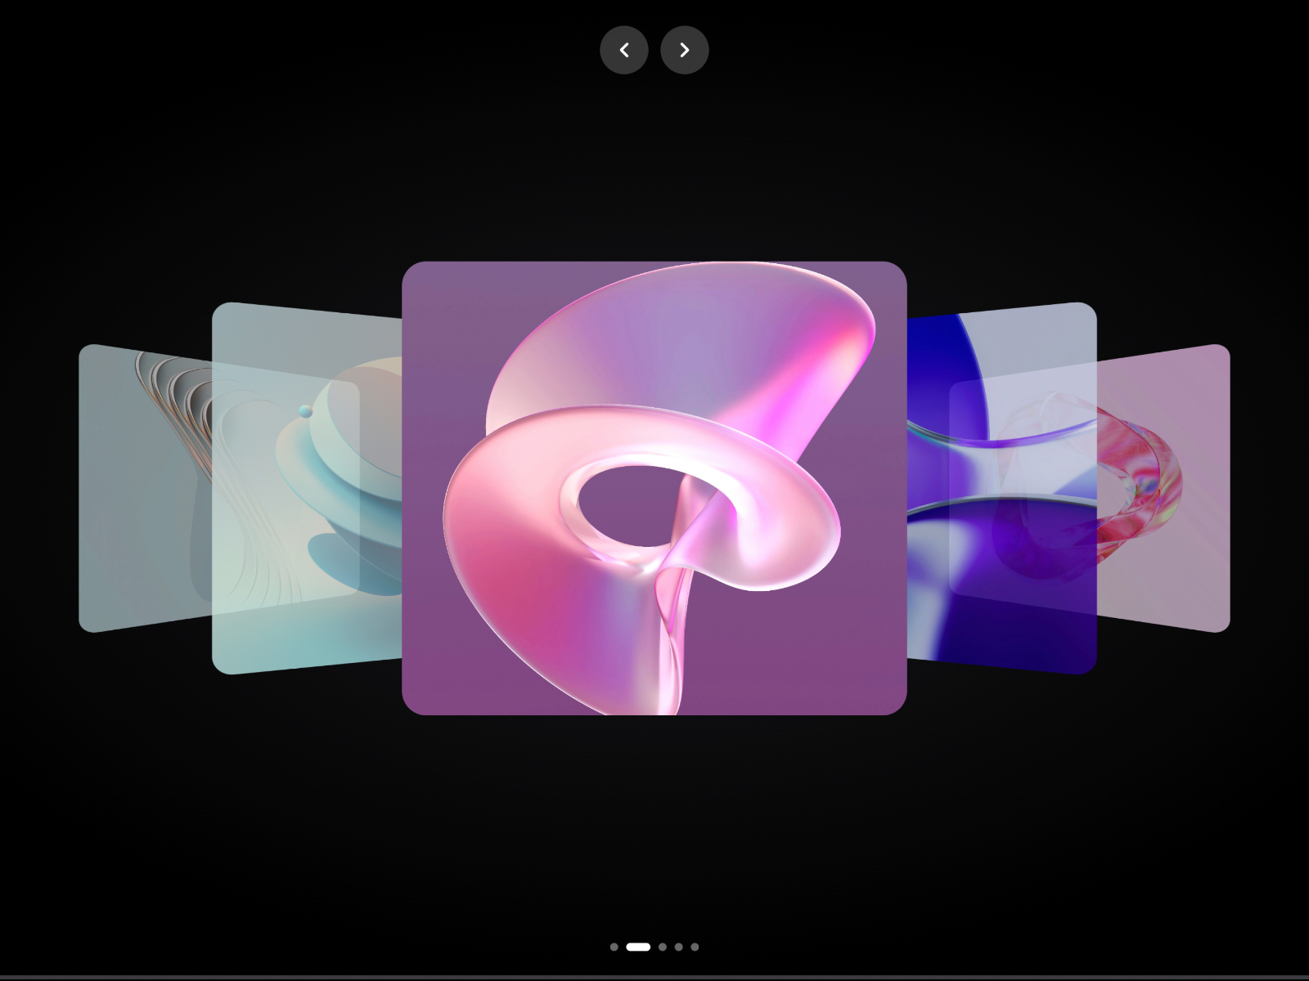
Task: Choose the far-left gray wavy lines card
Action: pyautogui.click(x=145, y=488)
